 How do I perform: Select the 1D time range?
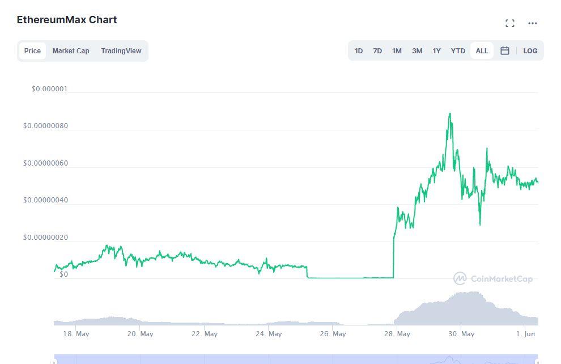click(x=359, y=50)
